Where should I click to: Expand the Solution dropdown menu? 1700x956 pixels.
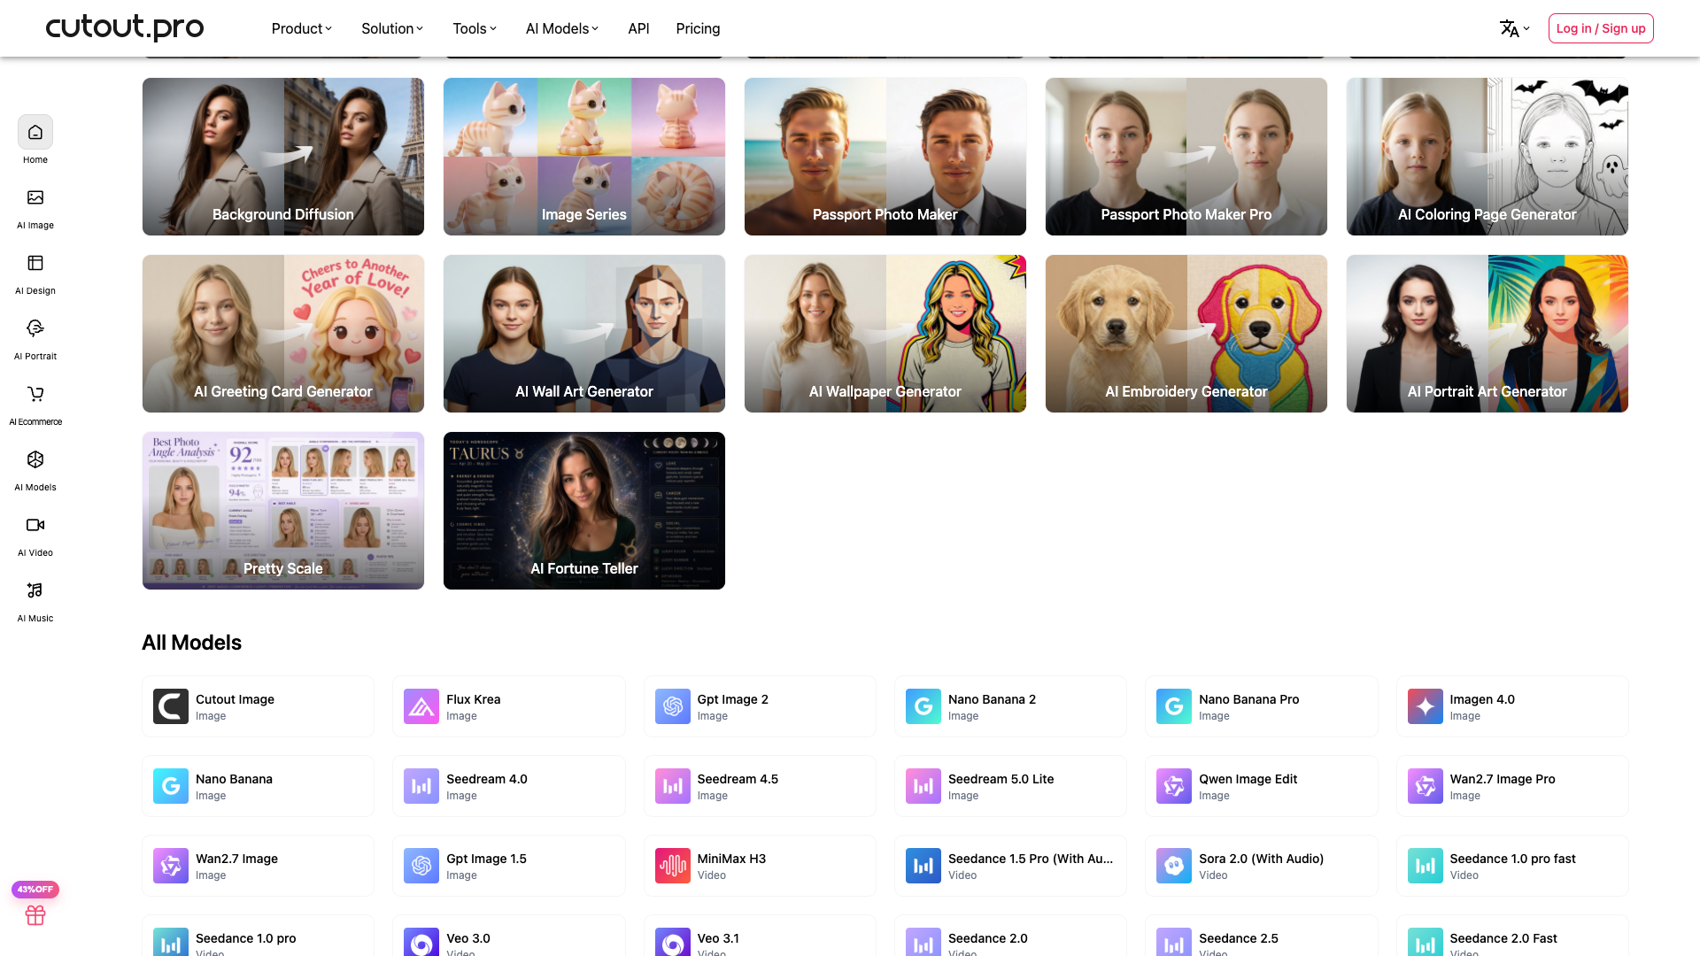tap(392, 28)
